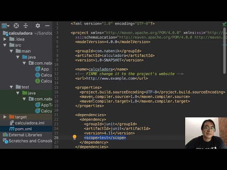Click the calculadora name tag text
This screenshot has width=227, height=170.
(x=101, y=69)
